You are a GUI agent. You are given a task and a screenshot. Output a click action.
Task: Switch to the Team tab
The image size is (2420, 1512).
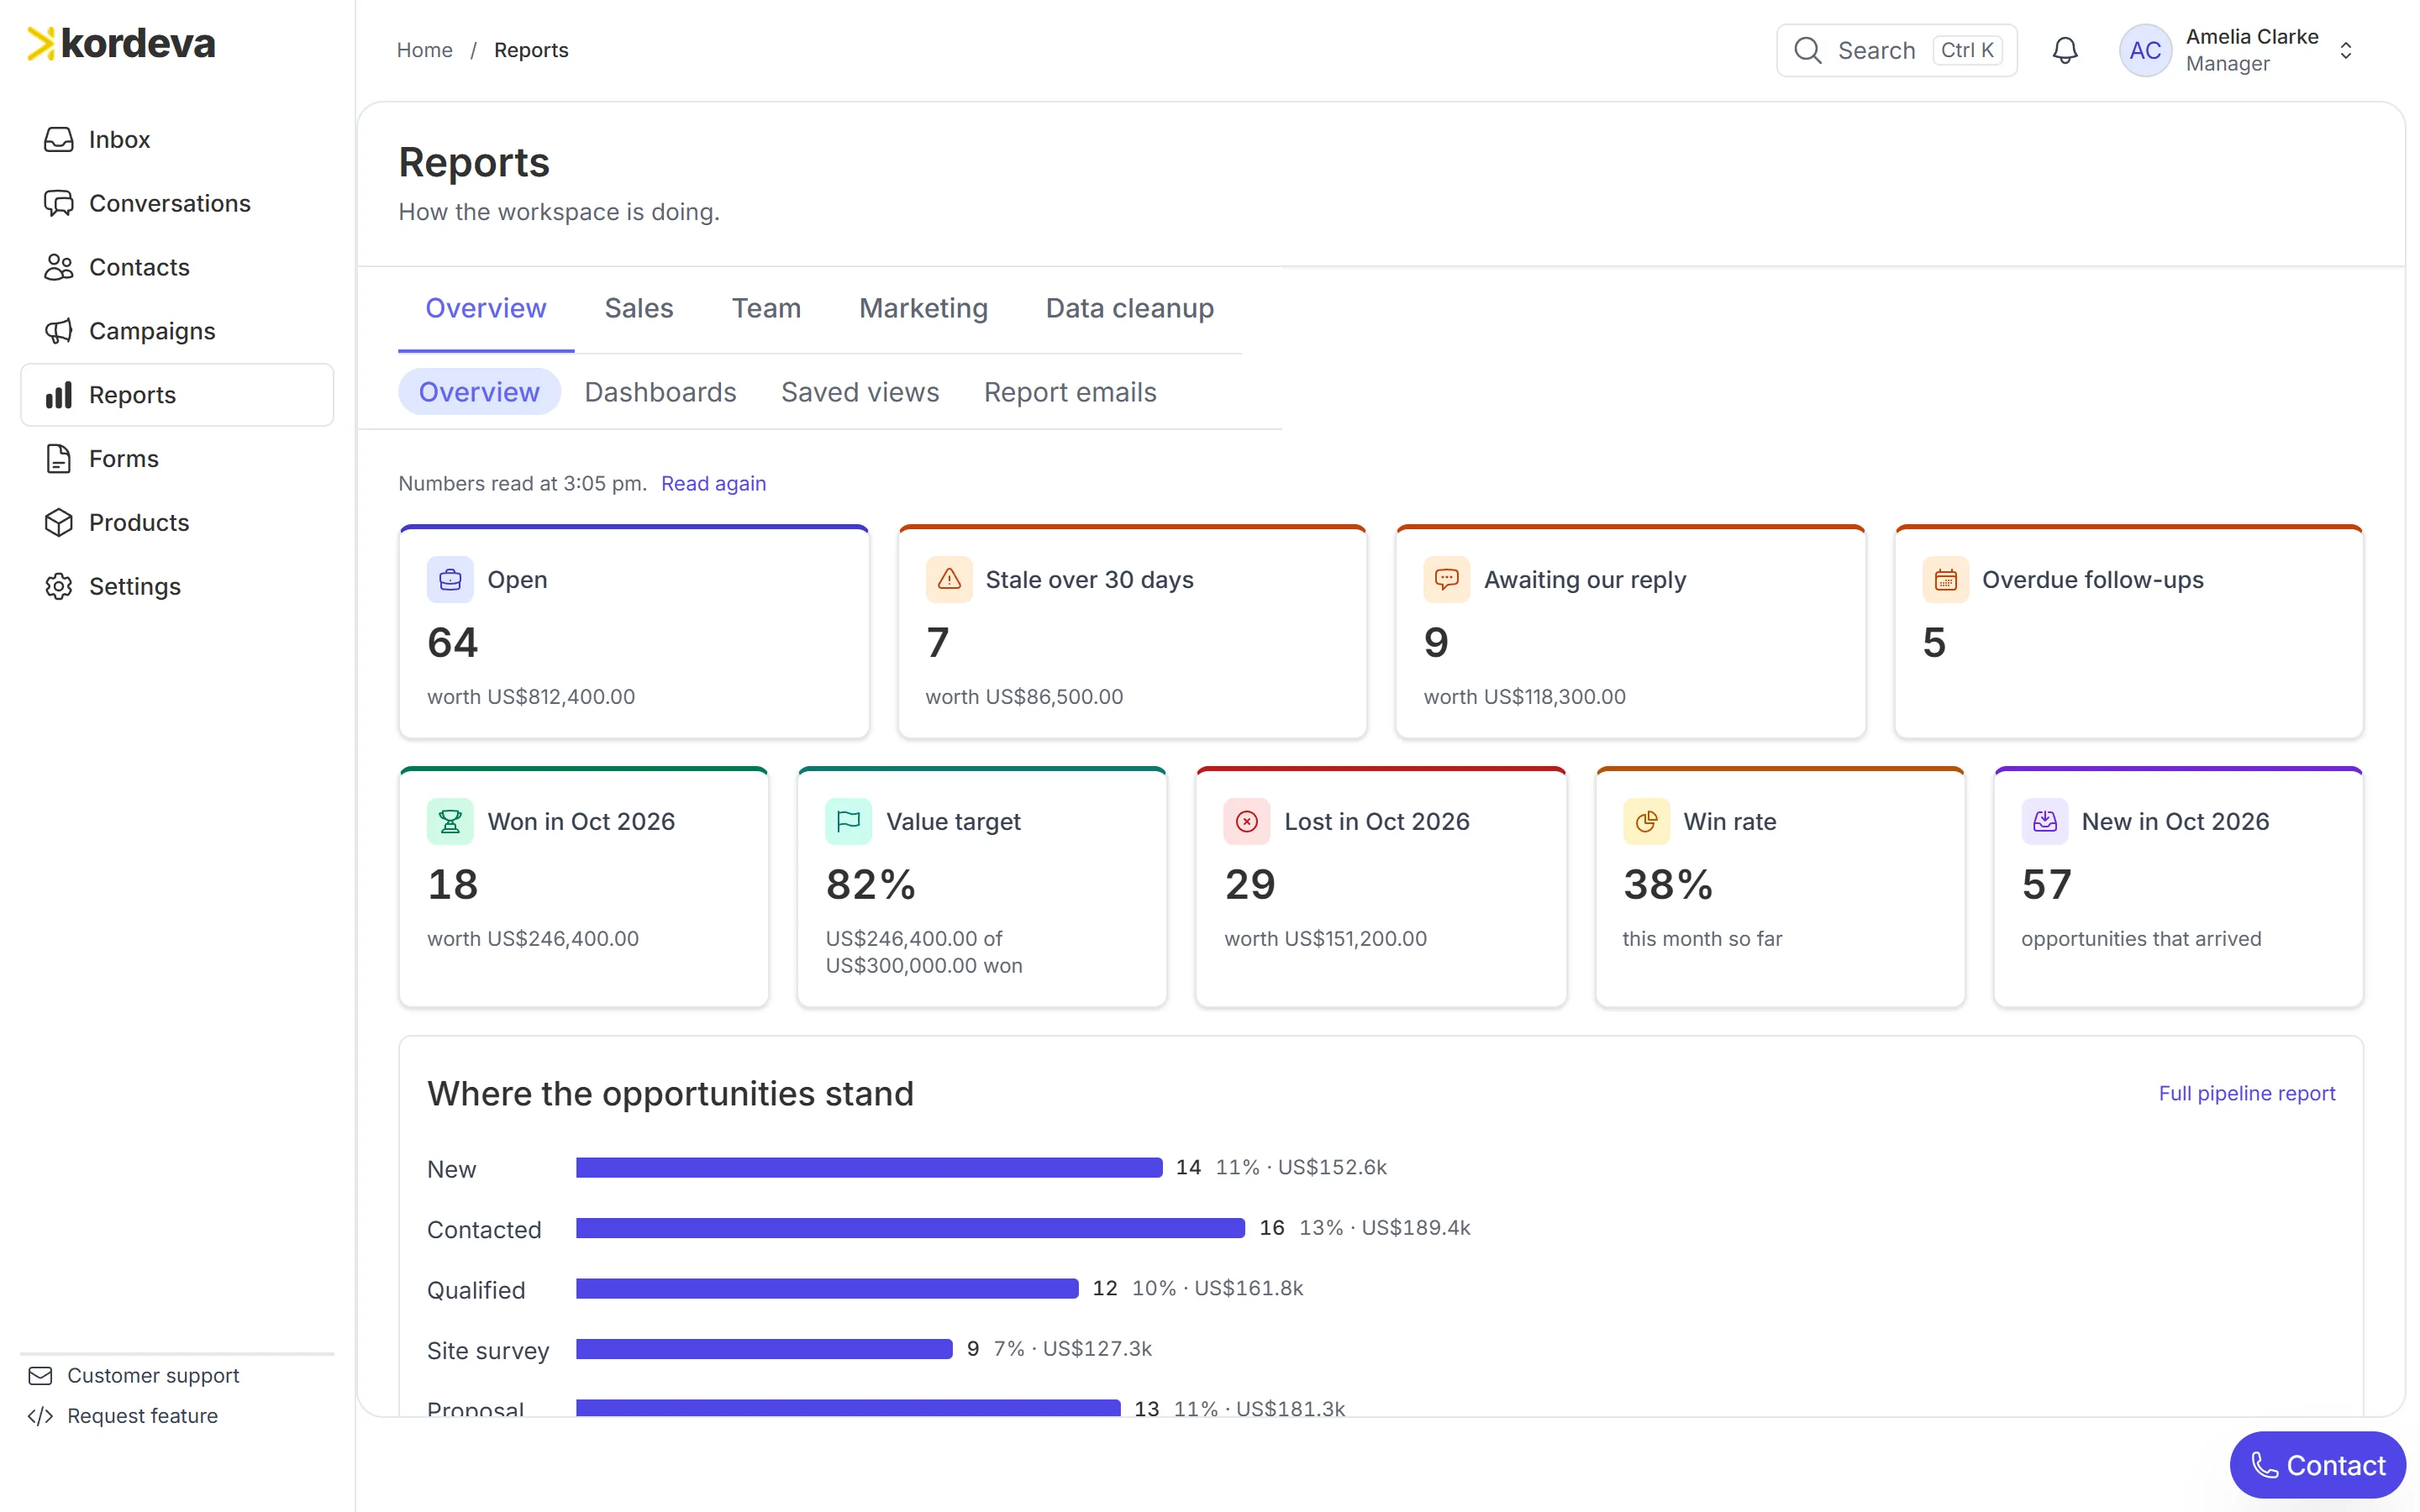click(766, 308)
